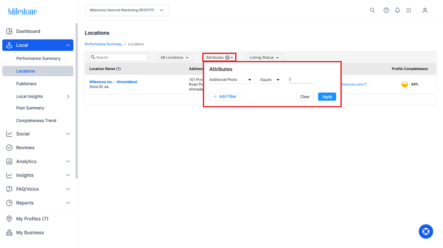This screenshot has height=248, width=443.
Task: Expand the FAQ/Voice section chevron
Action: [x=68, y=189]
